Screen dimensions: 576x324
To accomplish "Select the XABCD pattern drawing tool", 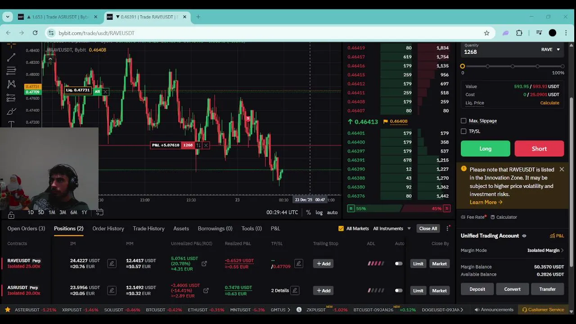I will coord(11,84).
